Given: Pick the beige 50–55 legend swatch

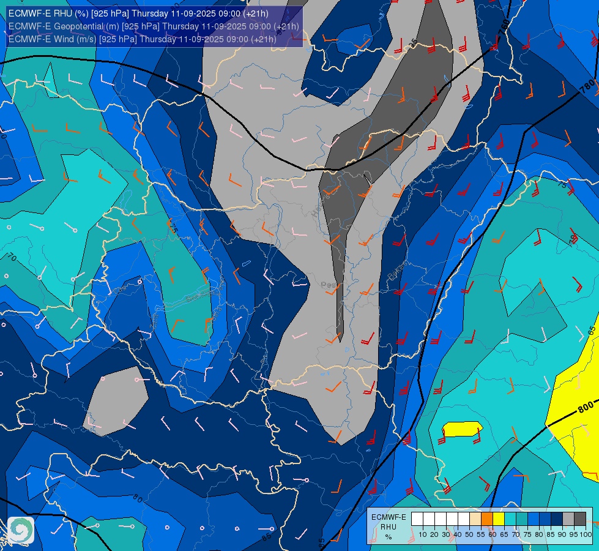Looking at the screenshot, I should (x=475, y=519).
